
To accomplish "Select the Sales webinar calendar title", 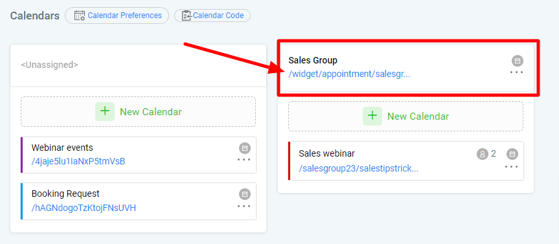I will point(327,153).
